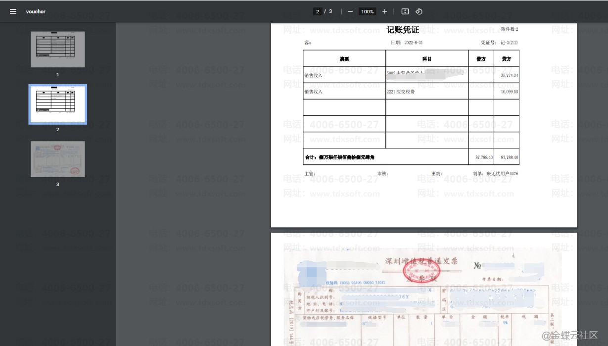Click the red seal on the invoice
This screenshot has width=608, height=346.
(421, 270)
